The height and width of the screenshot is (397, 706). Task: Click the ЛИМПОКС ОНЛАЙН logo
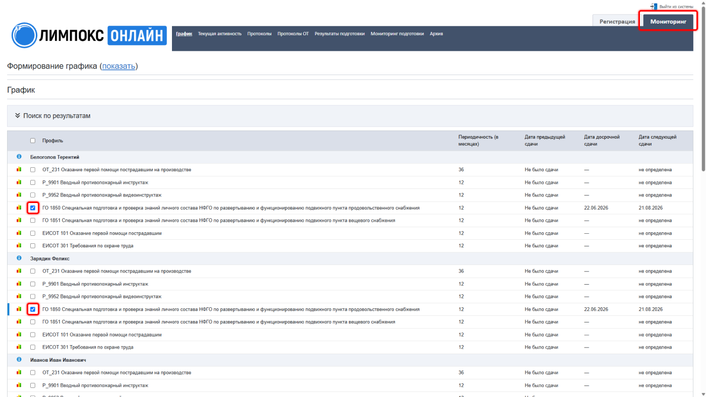(x=89, y=35)
